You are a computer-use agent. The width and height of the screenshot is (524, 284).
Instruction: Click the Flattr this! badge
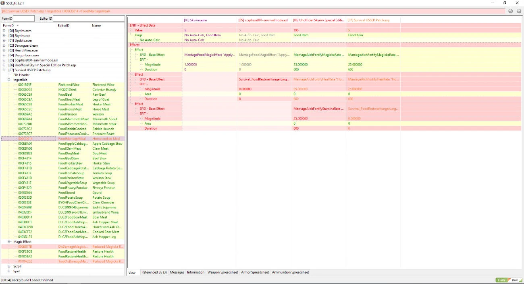(x=509, y=280)
